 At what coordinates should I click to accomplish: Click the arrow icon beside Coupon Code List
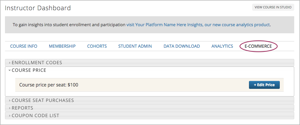pyautogui.click(x=10, y=116)
